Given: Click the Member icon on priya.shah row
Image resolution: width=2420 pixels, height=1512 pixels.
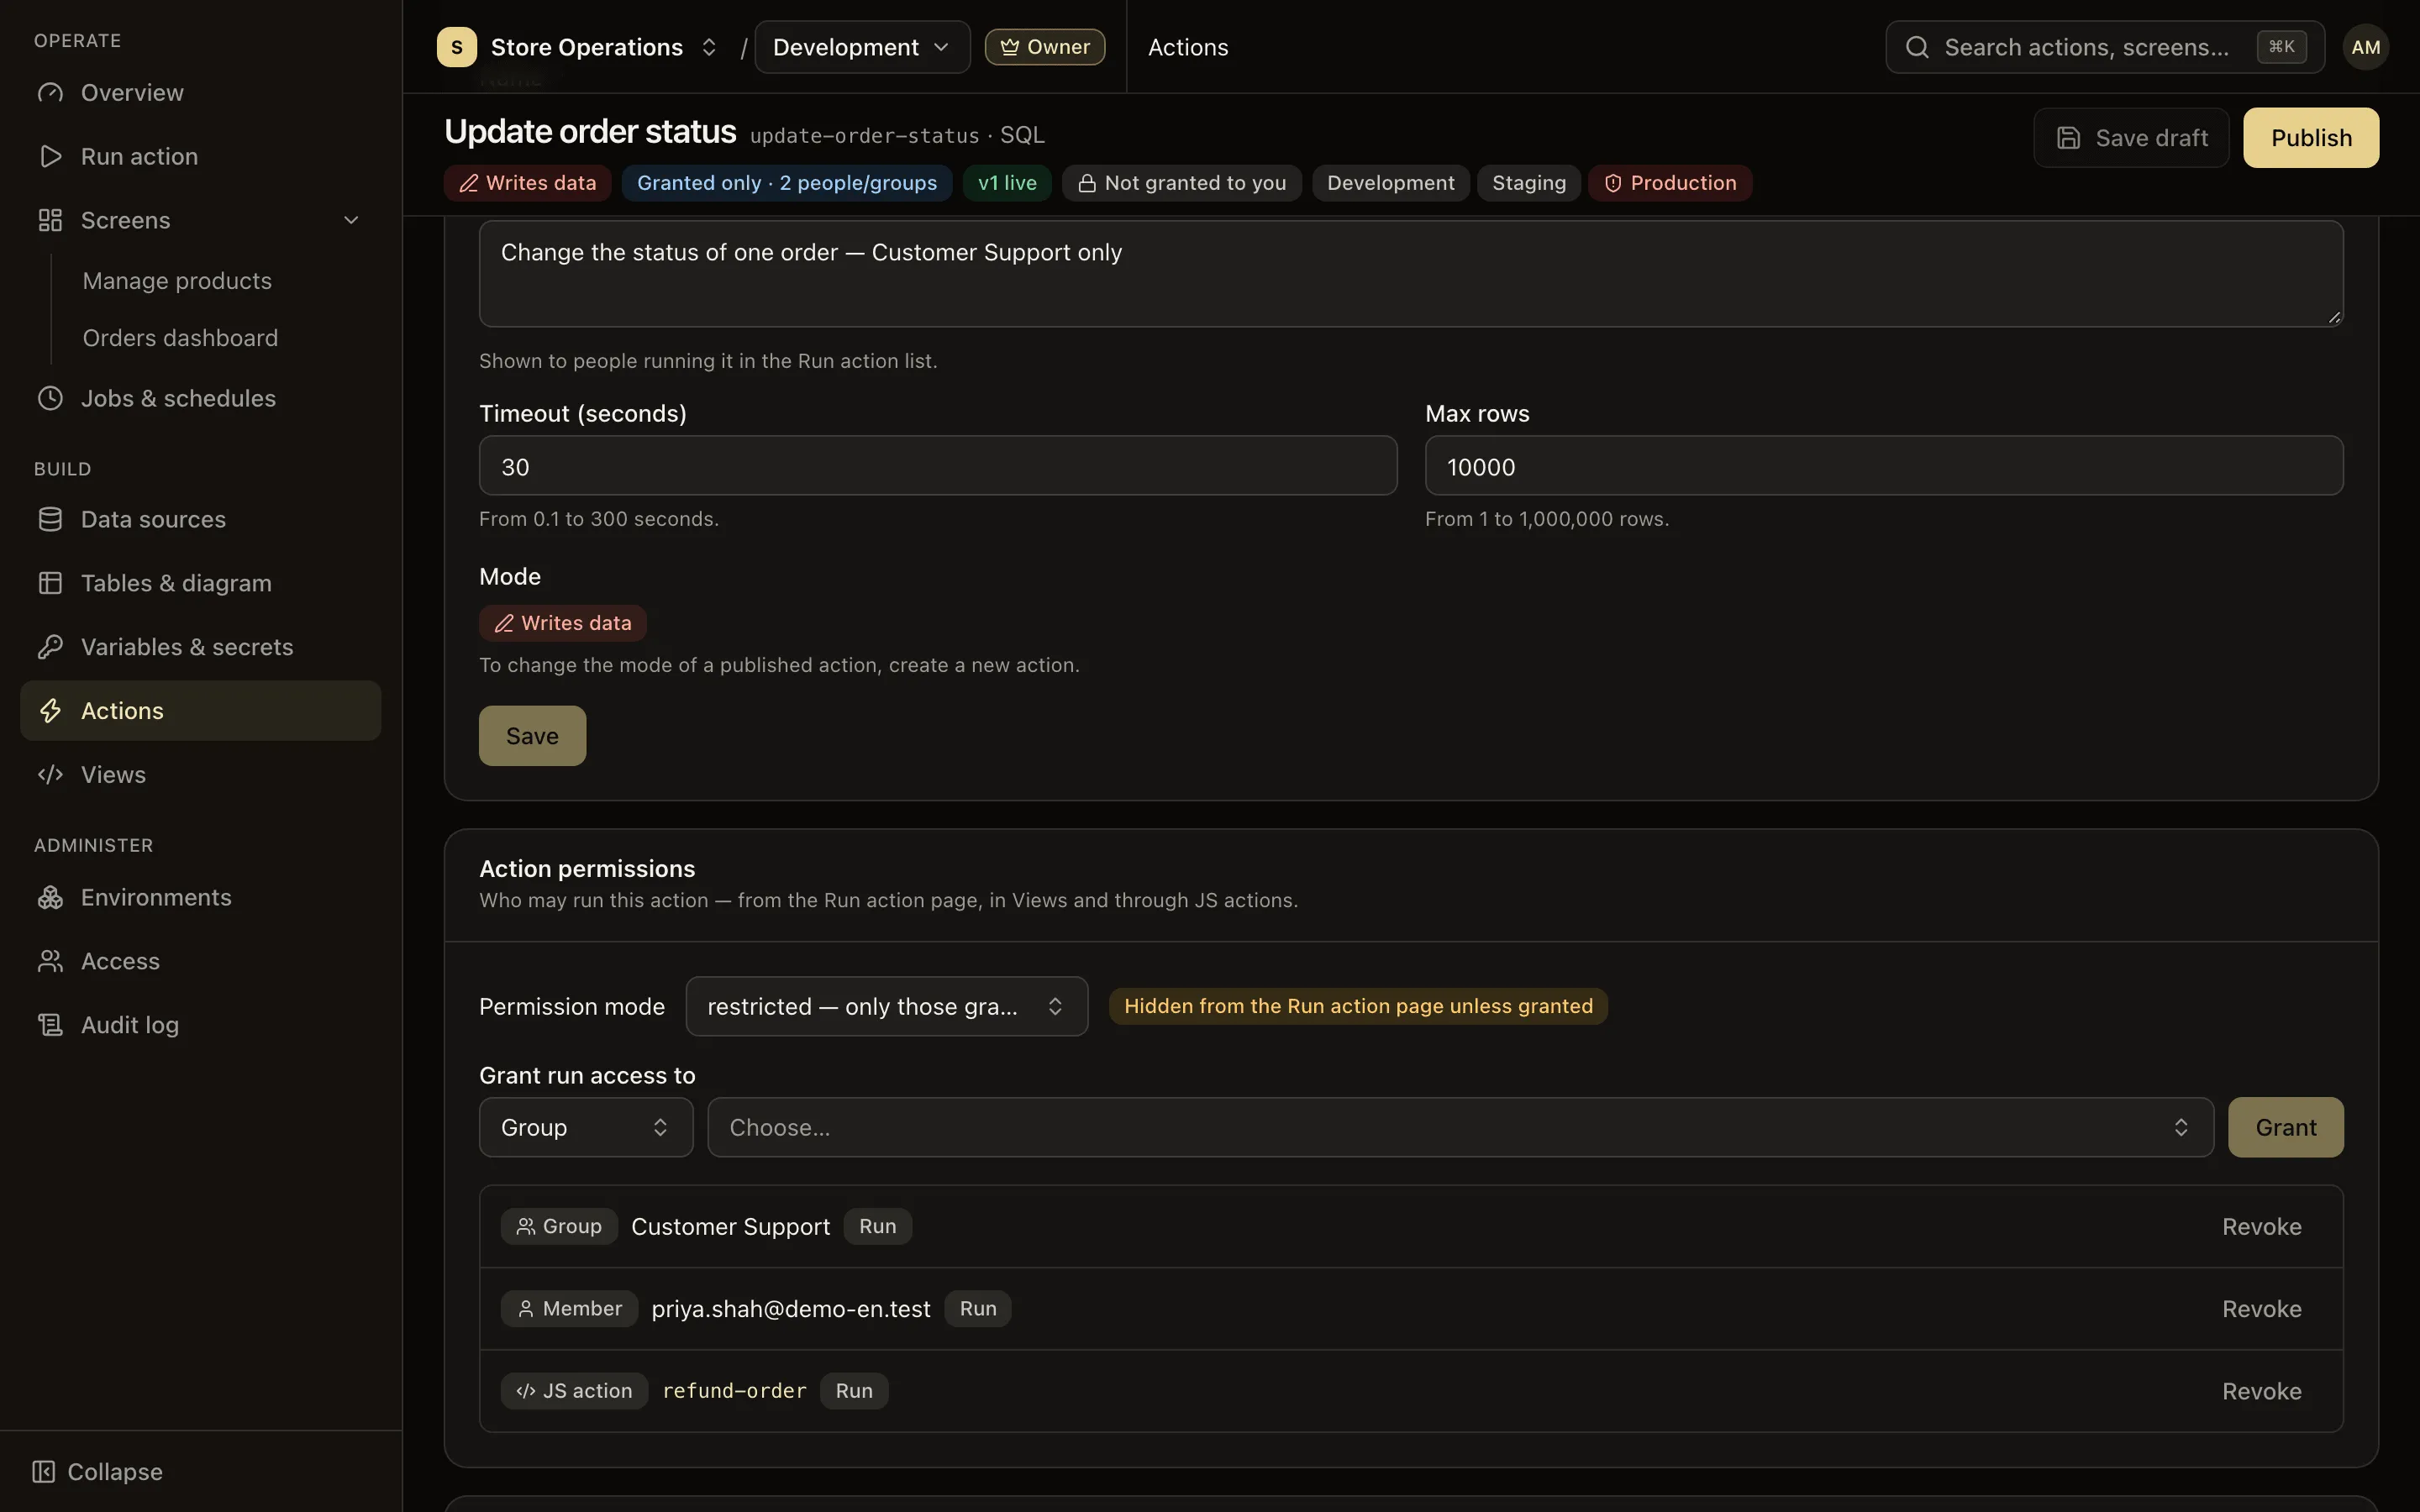Looking at the screenshot, I should 525,1309.
